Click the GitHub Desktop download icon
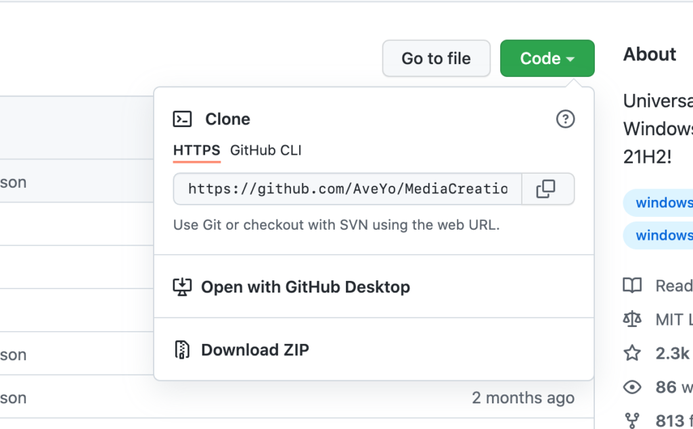Image resolution: width=693 pixels, height=429 pixels. click(182, 287)
